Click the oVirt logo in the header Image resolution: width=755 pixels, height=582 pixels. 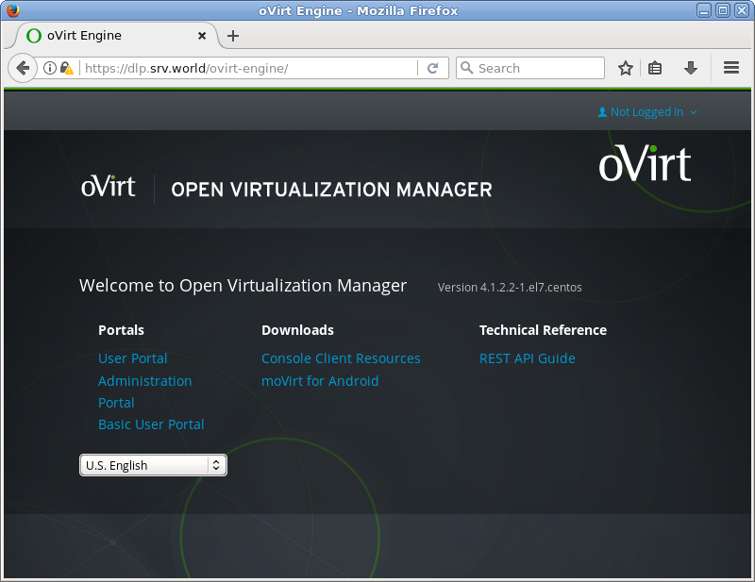[x=108, y=185]
